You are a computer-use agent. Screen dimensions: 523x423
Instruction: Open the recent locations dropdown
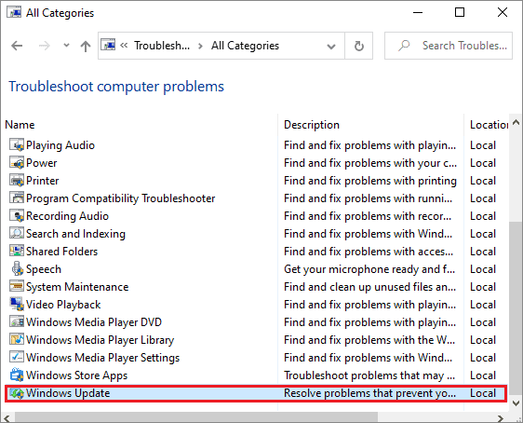coord(66,46)
